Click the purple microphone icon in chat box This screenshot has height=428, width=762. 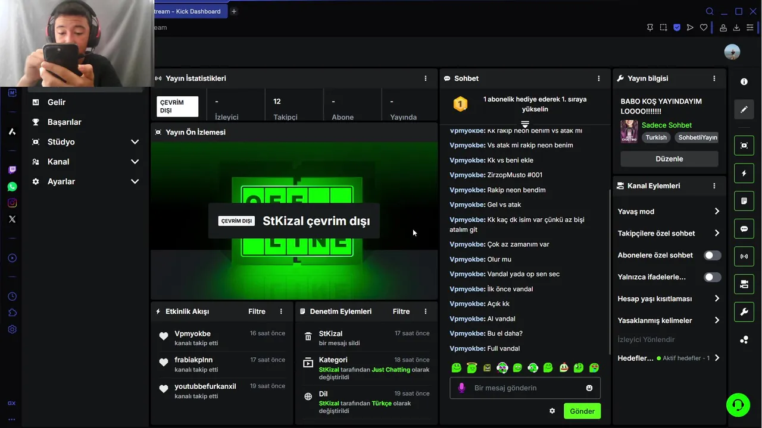pos(461,388)
